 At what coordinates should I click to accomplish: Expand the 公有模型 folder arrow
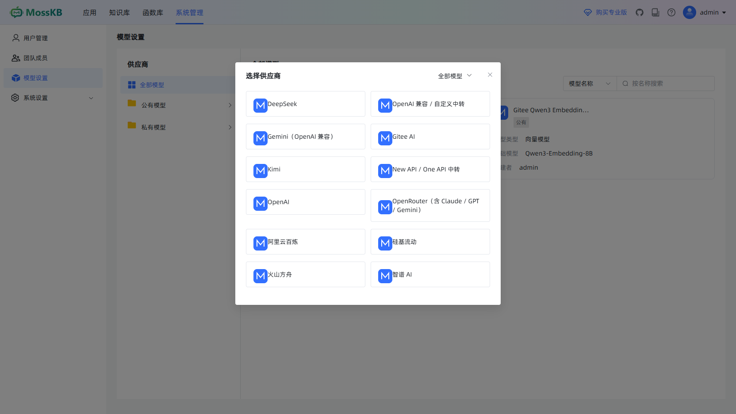point(230,105)
